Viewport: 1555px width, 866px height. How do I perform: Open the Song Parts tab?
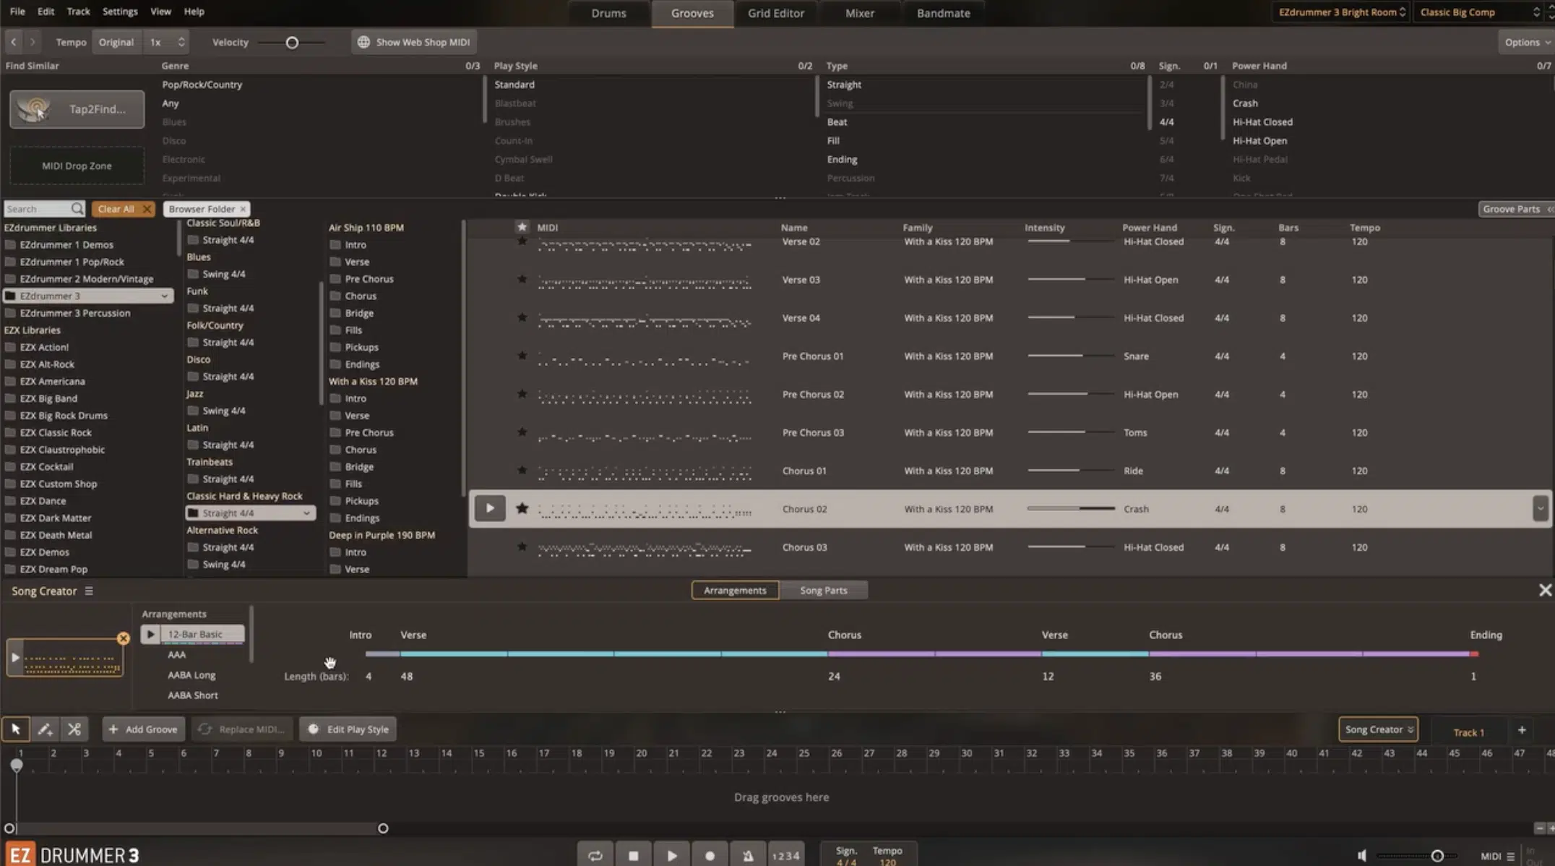(824, 591)
